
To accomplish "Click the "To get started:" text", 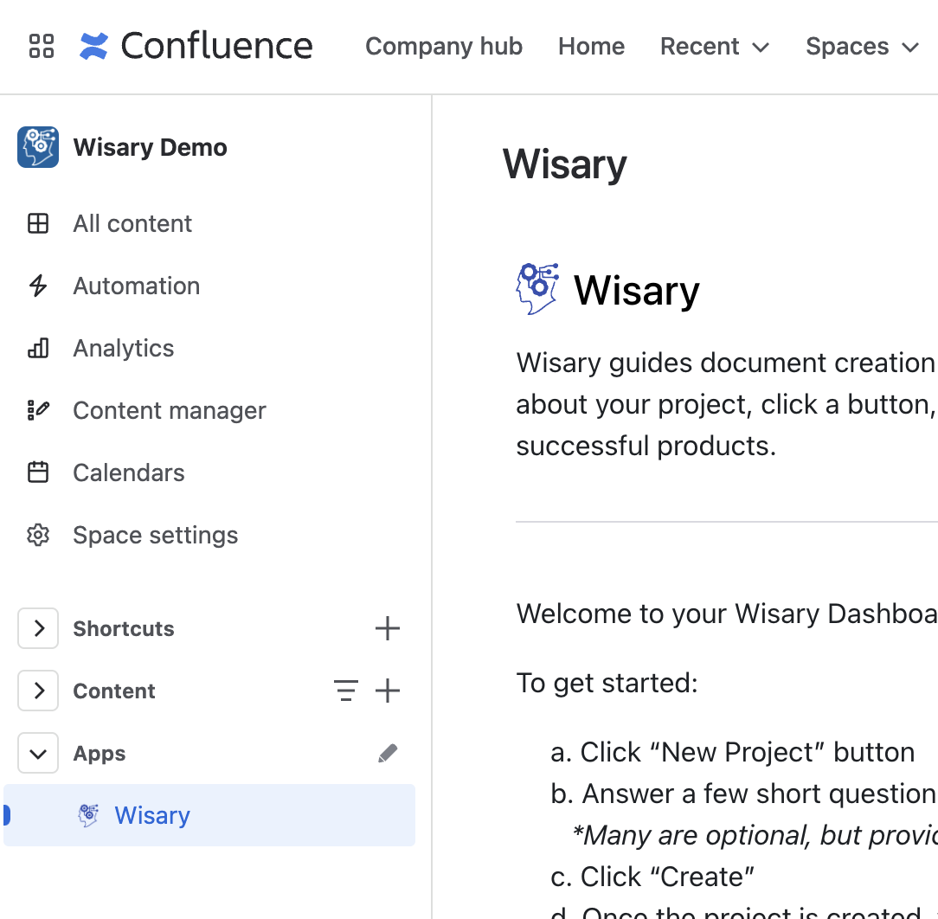I will click(607, 683).
